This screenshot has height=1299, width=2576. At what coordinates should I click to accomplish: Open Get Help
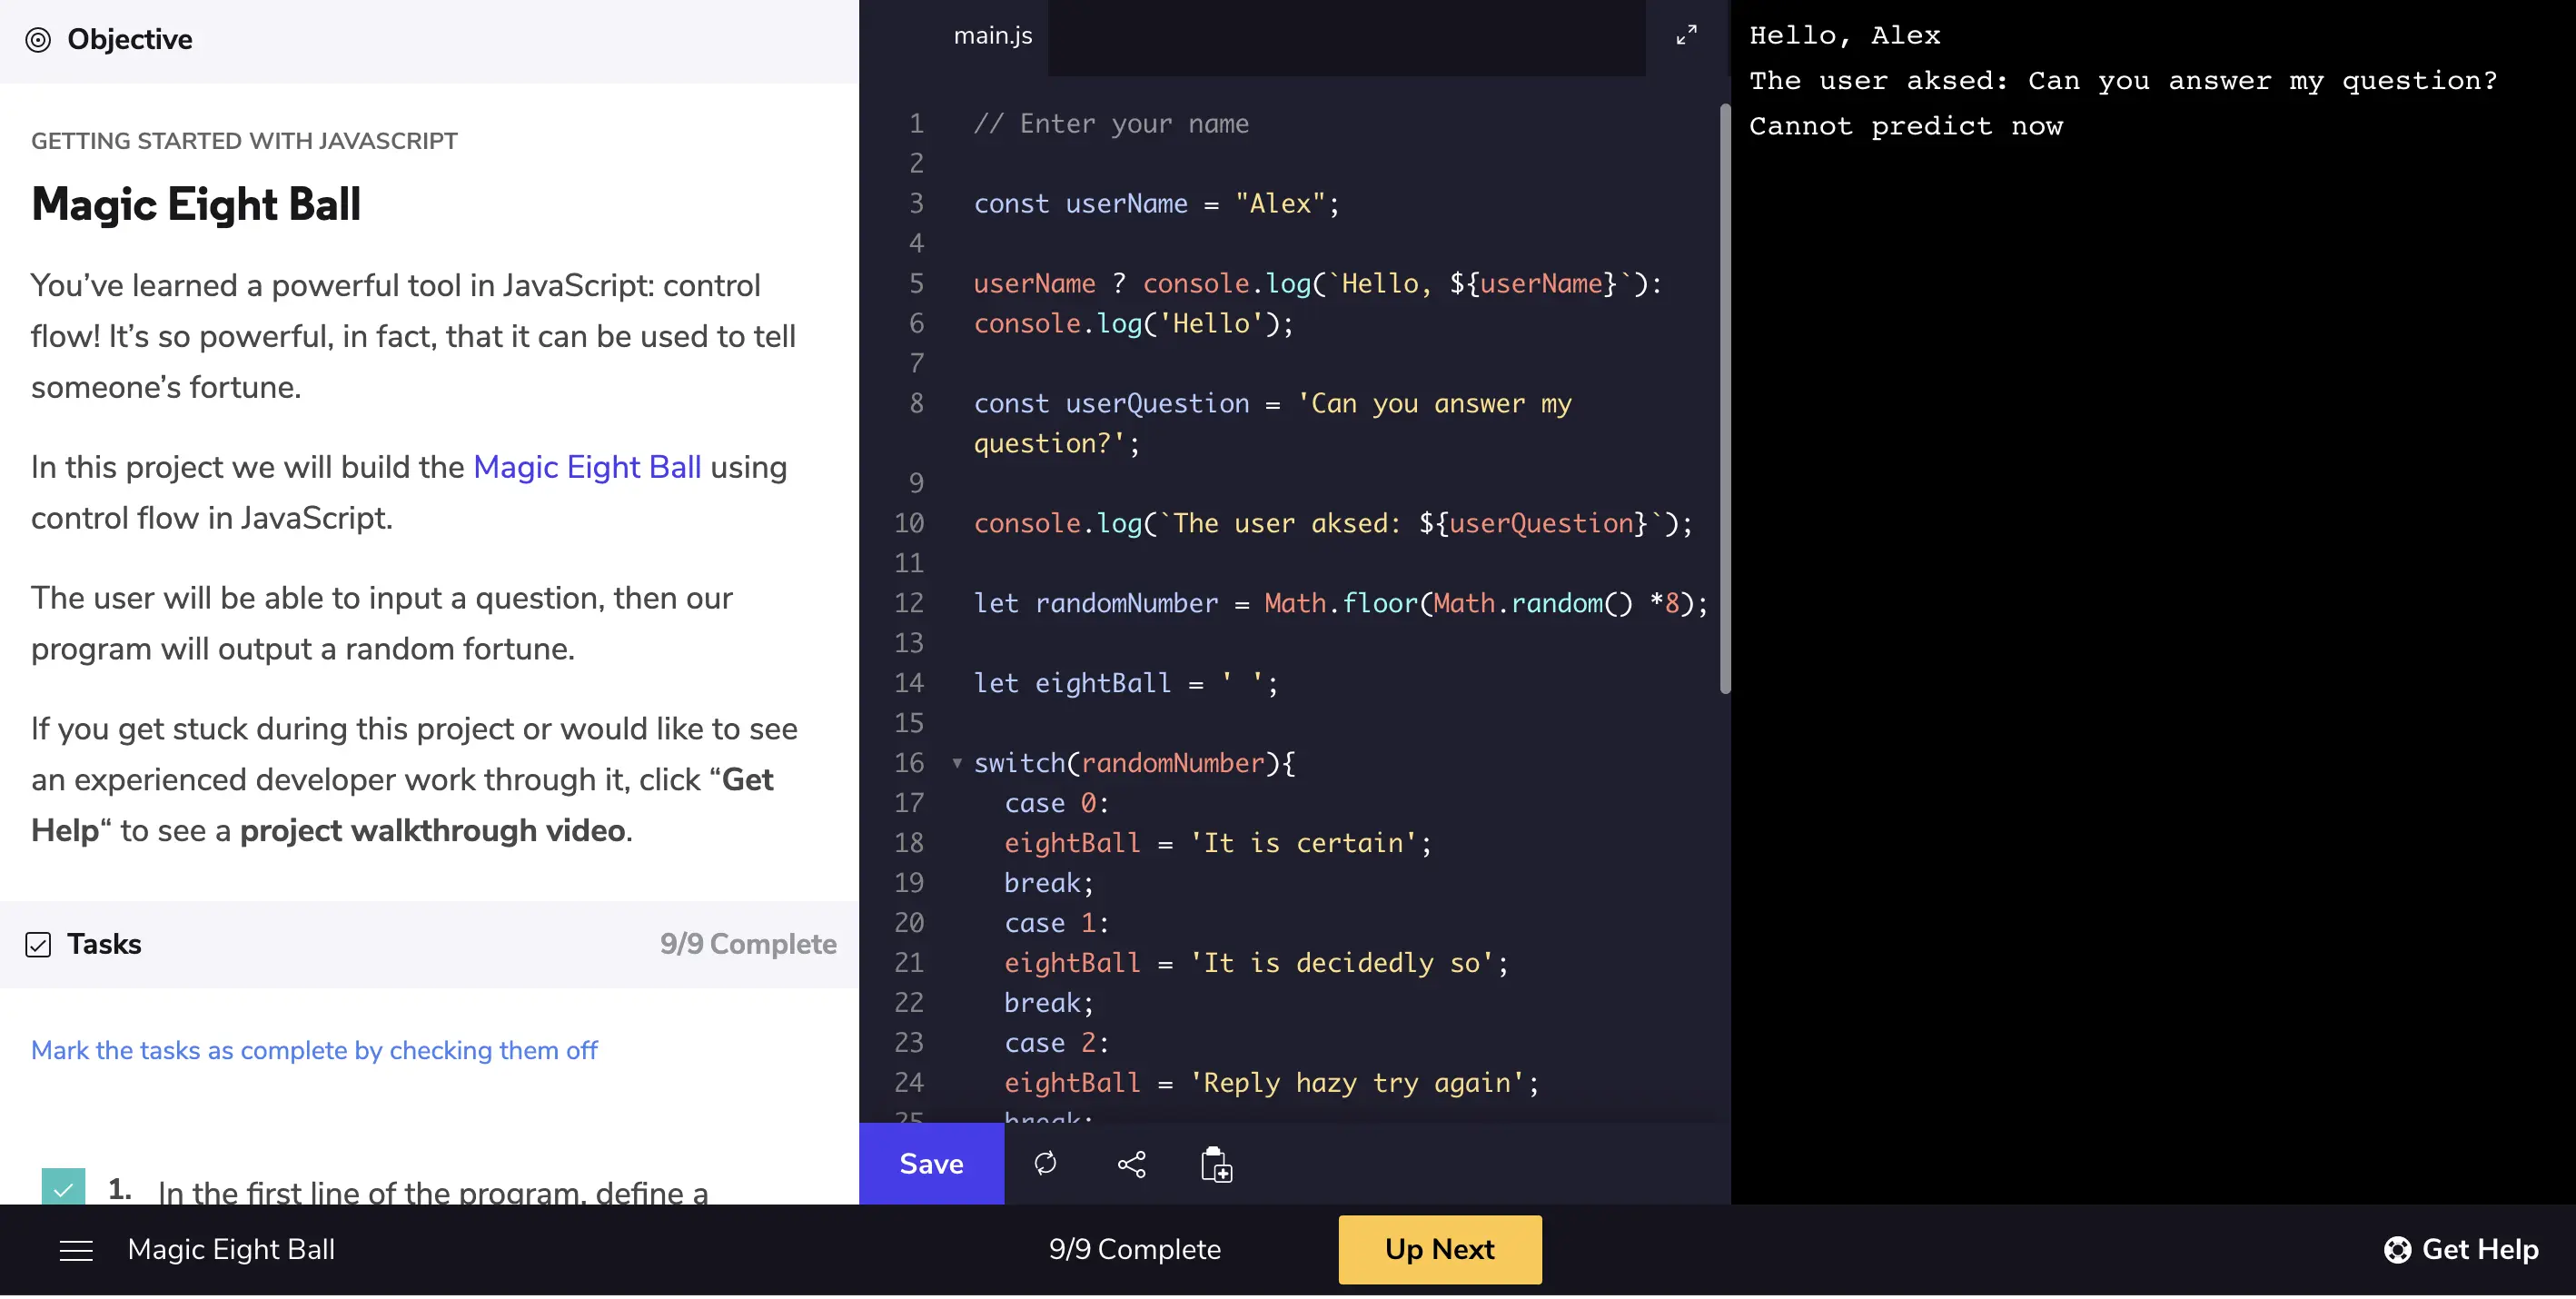point(2461,1250)
